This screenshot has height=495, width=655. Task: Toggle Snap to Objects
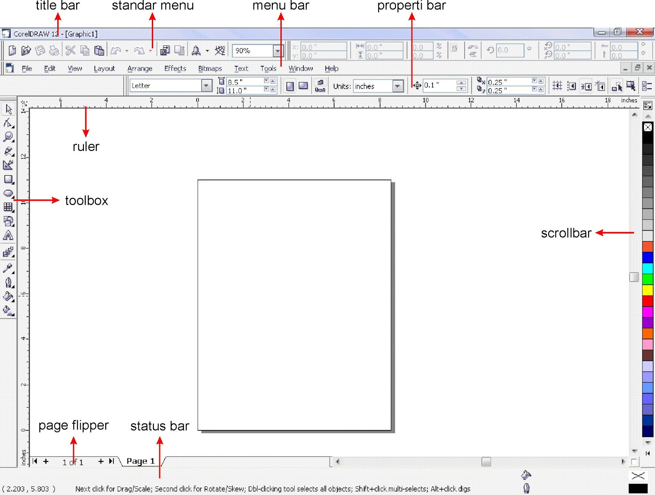586,86
